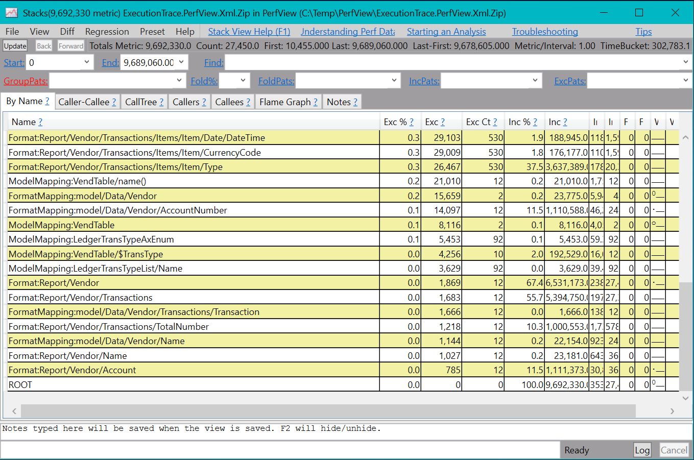Click Exc value 29,103 cell

click(442, 138)
